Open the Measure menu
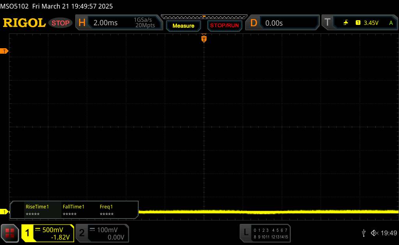Viewport: 399px width, 245px height. click(x=183, y=26)
